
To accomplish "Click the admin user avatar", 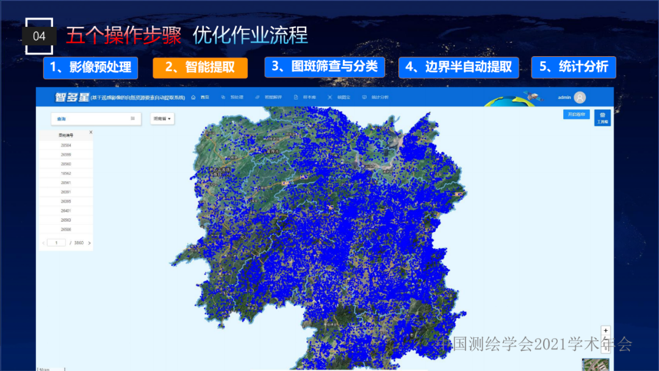I will click(580, 98).
